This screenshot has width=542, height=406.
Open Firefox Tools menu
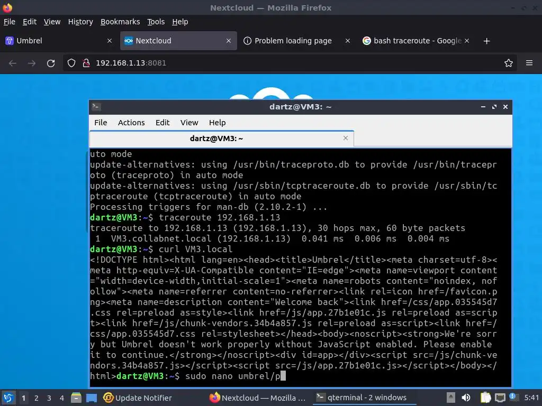coord(156,22)
